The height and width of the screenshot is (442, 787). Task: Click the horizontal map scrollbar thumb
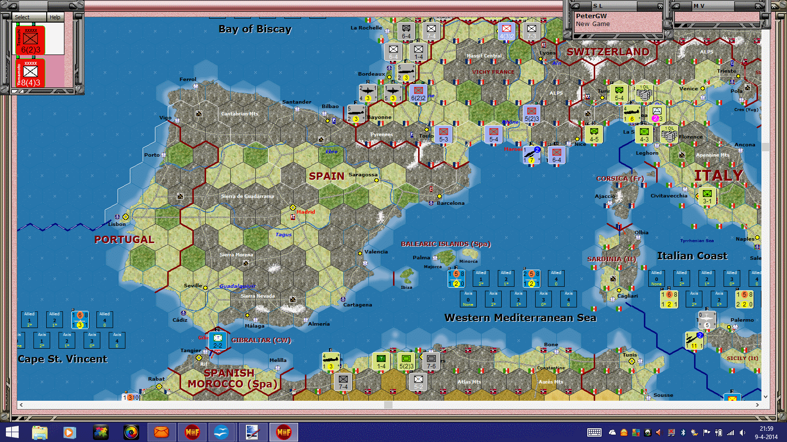point(388,405)
